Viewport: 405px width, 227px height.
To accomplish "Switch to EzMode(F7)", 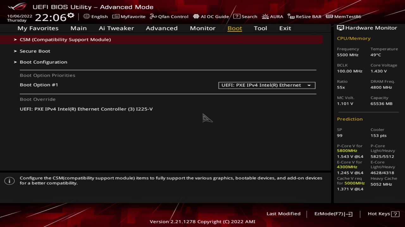I will (333, 214).
